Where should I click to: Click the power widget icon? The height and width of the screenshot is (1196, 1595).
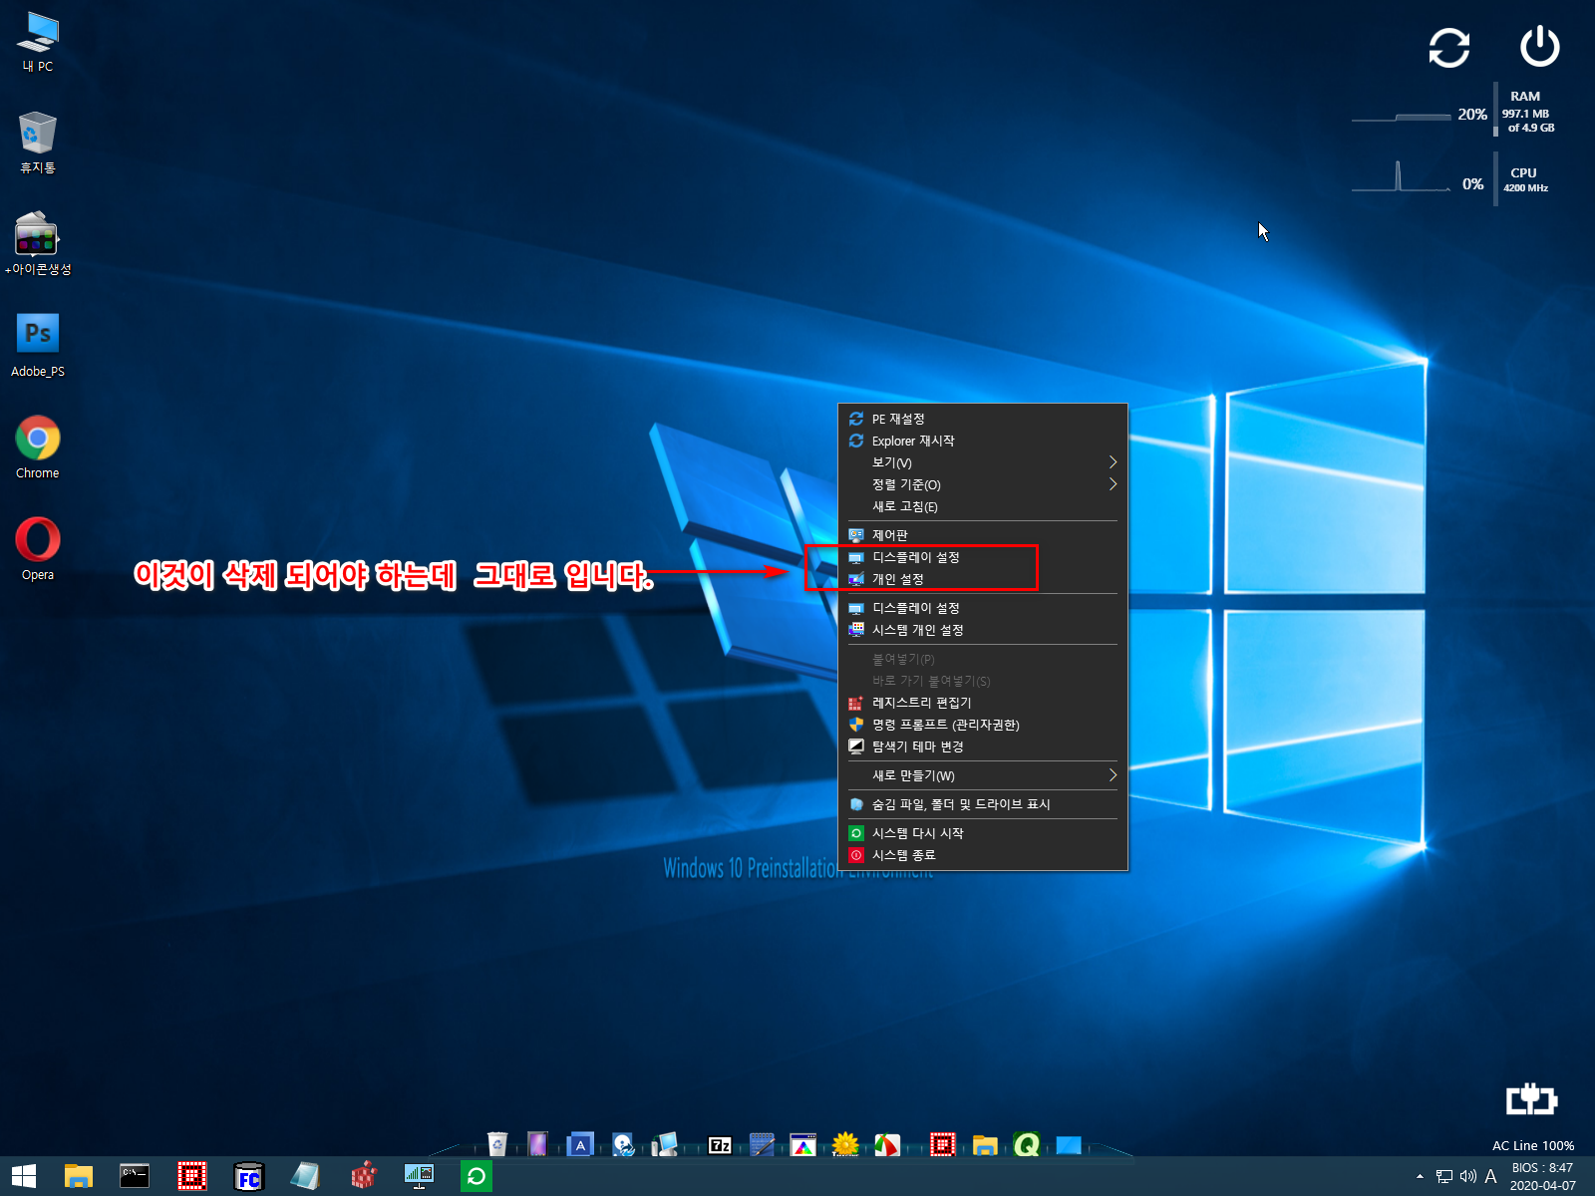pyautogui.click(x=1539, y=47)
